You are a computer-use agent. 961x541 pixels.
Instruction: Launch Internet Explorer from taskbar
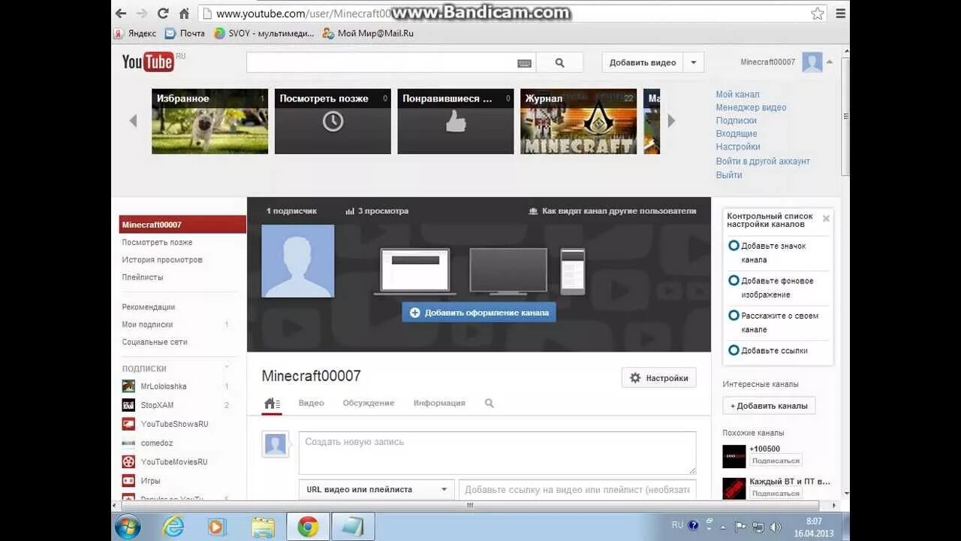click(x=173, y=527)
